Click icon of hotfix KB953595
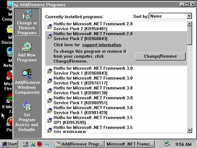This screenshot has height=148, width=197. tap(50, 120)
